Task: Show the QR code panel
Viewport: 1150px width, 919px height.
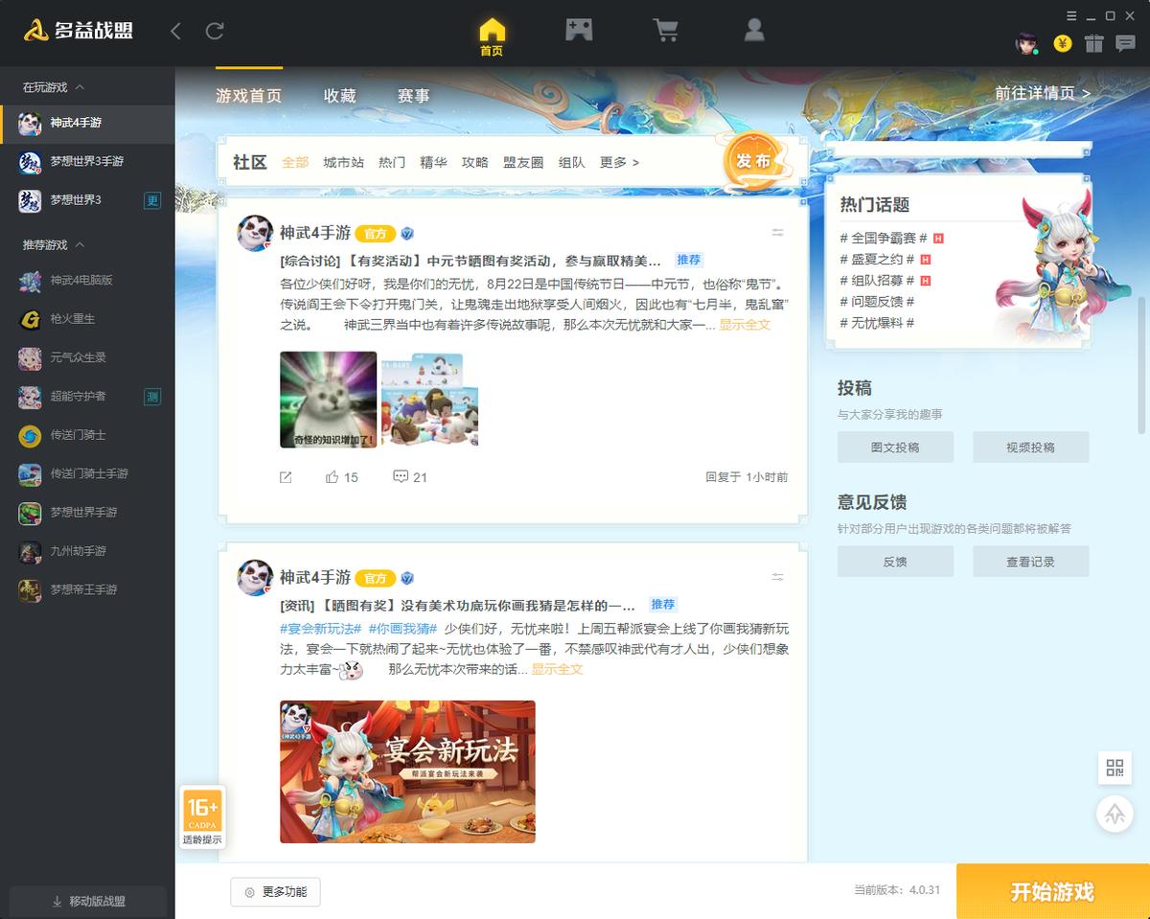Action: [x=1115, y=768]
